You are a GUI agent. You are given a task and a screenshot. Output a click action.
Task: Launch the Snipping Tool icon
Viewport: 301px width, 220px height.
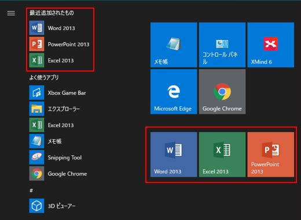36,157
